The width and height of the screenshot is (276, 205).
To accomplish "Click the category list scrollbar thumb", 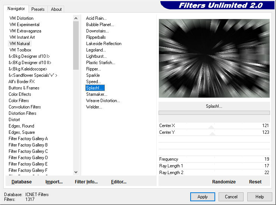I will (x=76, y=46).
